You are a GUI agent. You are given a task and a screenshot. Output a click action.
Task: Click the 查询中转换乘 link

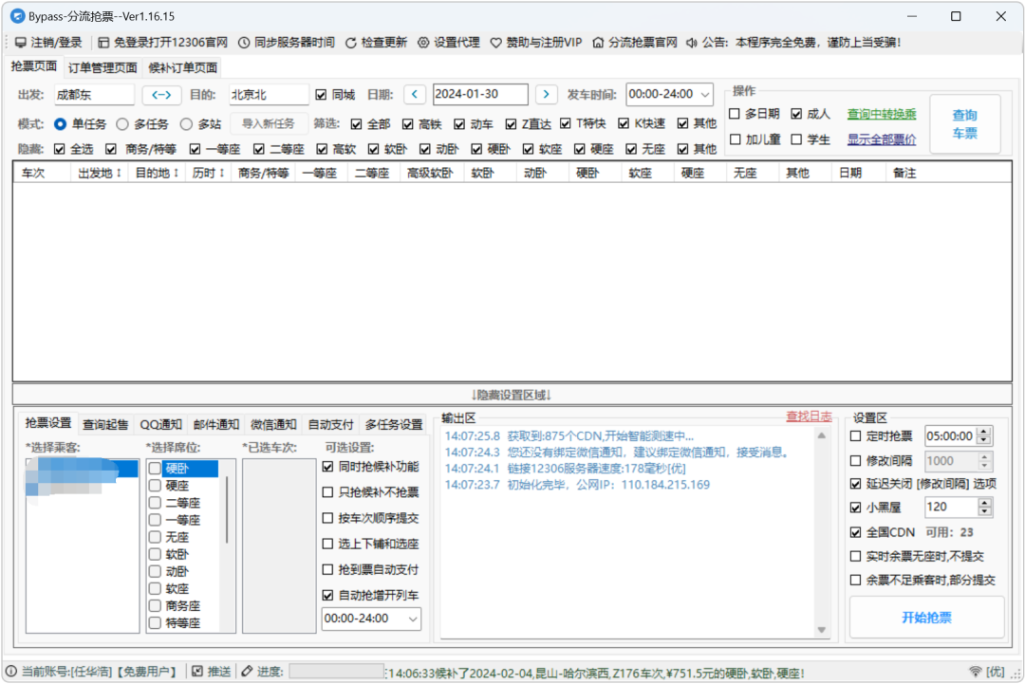[x=882, y=114]
